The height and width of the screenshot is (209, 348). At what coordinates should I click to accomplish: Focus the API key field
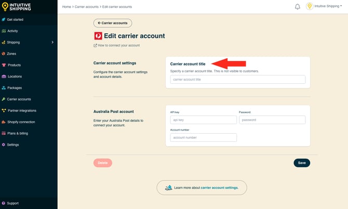tap(203, 120)
